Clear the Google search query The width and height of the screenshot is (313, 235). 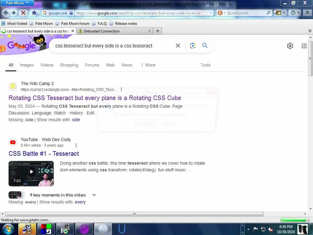tap(178, 46)
